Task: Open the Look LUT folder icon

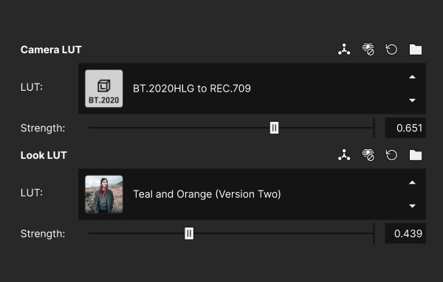Action: pyautogui.click(x=415, y=155)
